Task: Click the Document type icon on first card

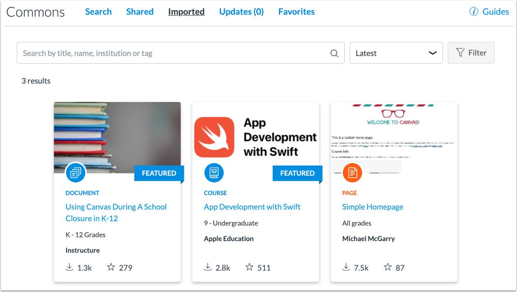Action: coord(75,172)
